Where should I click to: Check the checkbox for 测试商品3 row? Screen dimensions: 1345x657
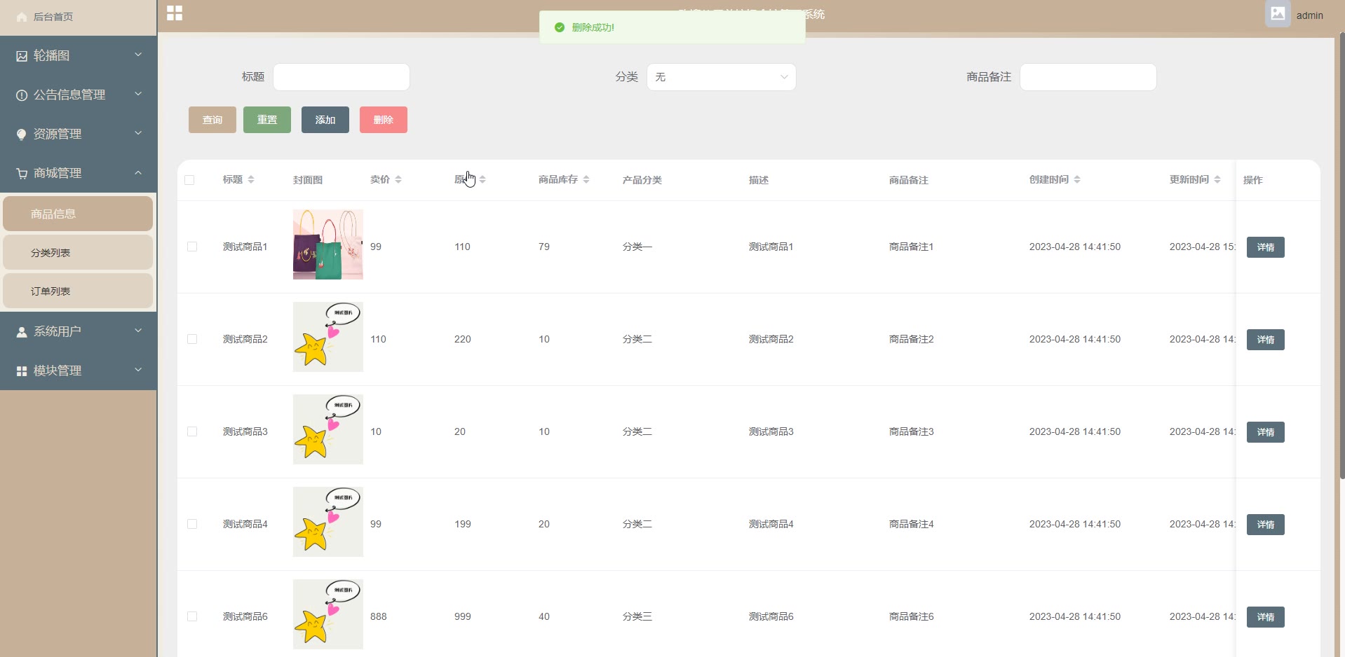coord(192,431)
